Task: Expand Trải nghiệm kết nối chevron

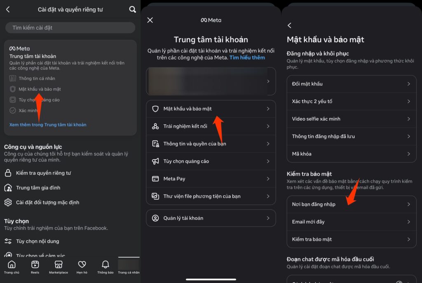Action: pos(268,126)
